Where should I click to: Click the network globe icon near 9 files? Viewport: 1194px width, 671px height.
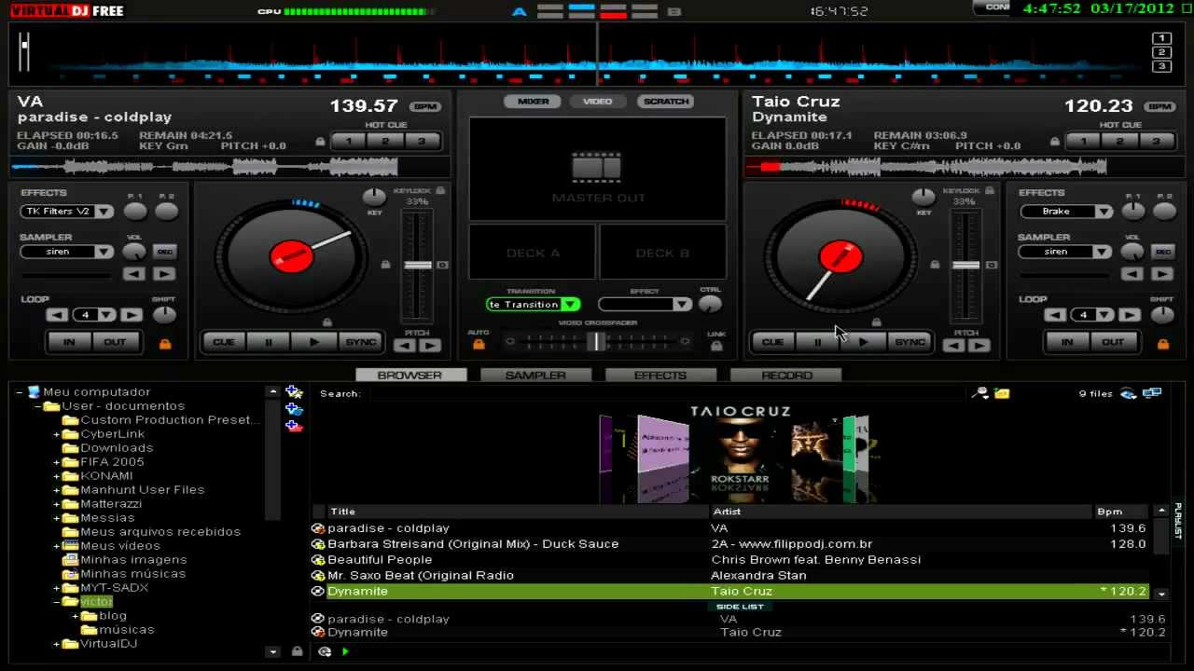[x=1128, y=393]
